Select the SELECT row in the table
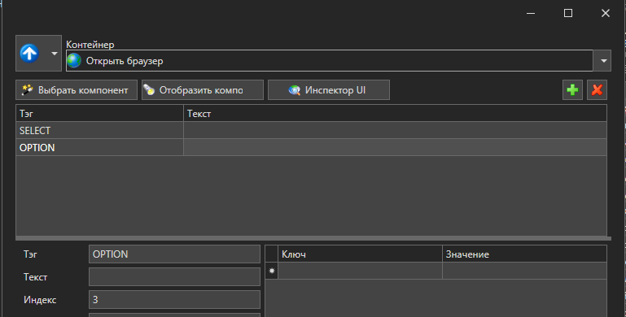The height and width of the screenshot is (317, 626). click(x=311, y=130)
